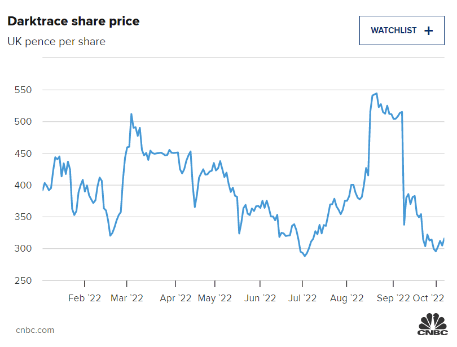457x347 pixels.
Task: Select the Oct '22 axis marker
Action: (x=433, y=297)
